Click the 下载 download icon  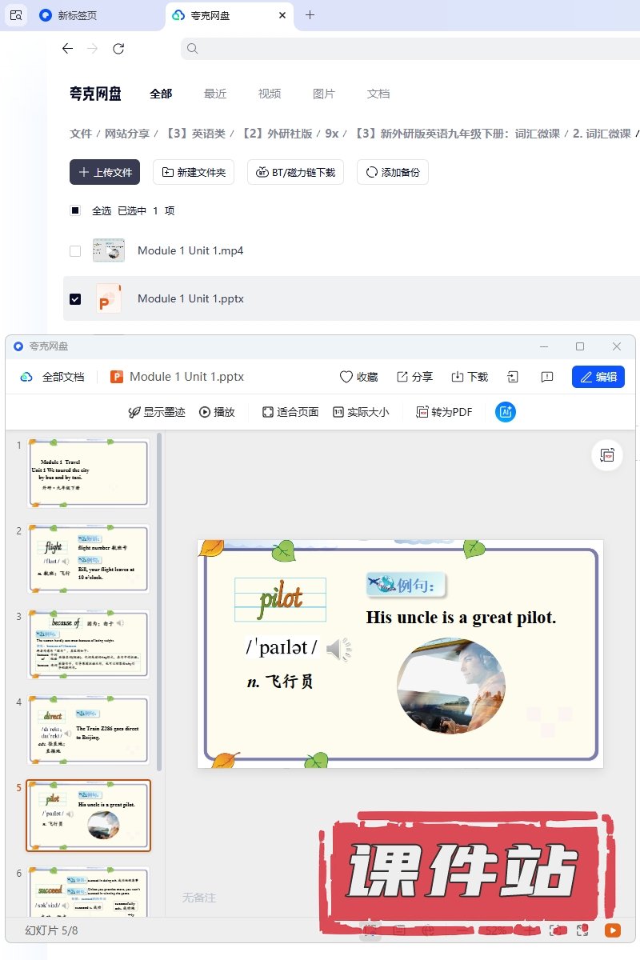click(x=470, y=377)
